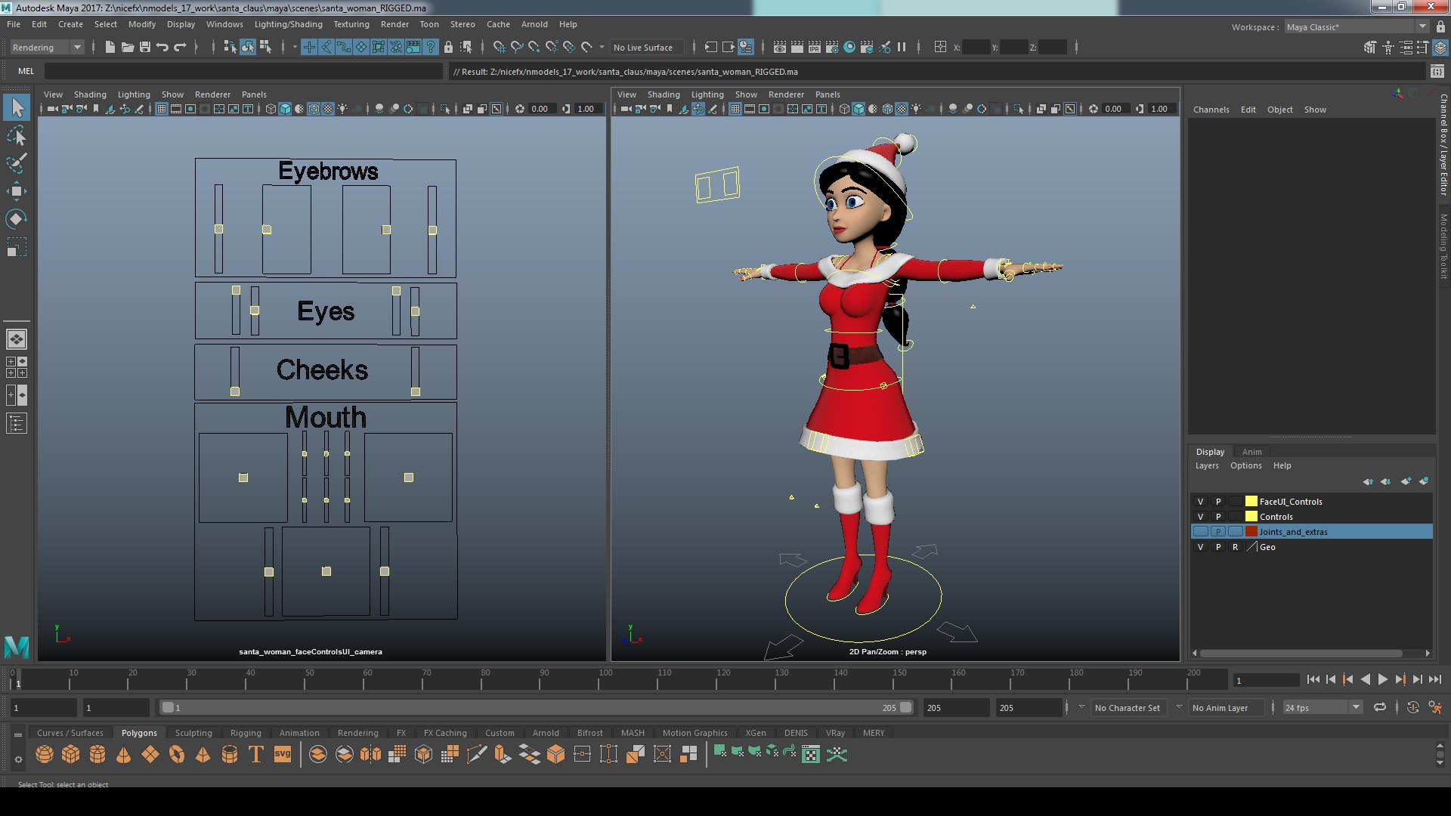
Task: Open the Arnold menu in menu bar
Action: (x=534, y=24)
